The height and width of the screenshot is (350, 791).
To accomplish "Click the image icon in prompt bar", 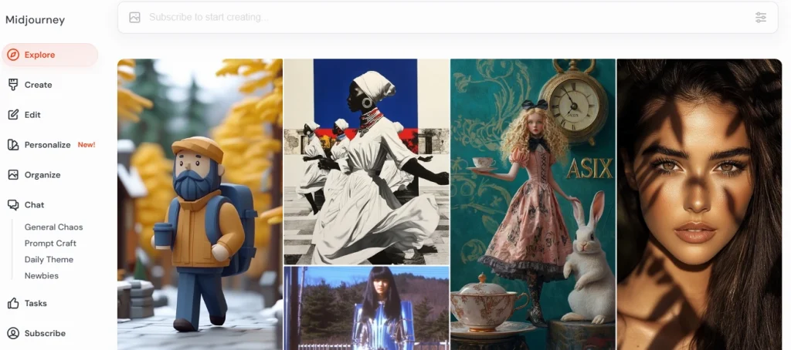I will point(135,17).
